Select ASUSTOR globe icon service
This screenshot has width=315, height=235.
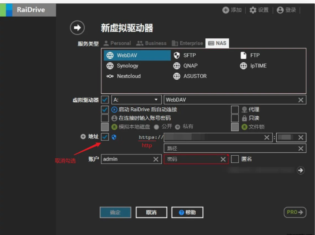(x=176, y=76)
